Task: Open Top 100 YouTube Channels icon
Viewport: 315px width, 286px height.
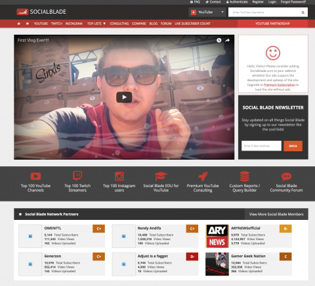Action: [35, 176]
